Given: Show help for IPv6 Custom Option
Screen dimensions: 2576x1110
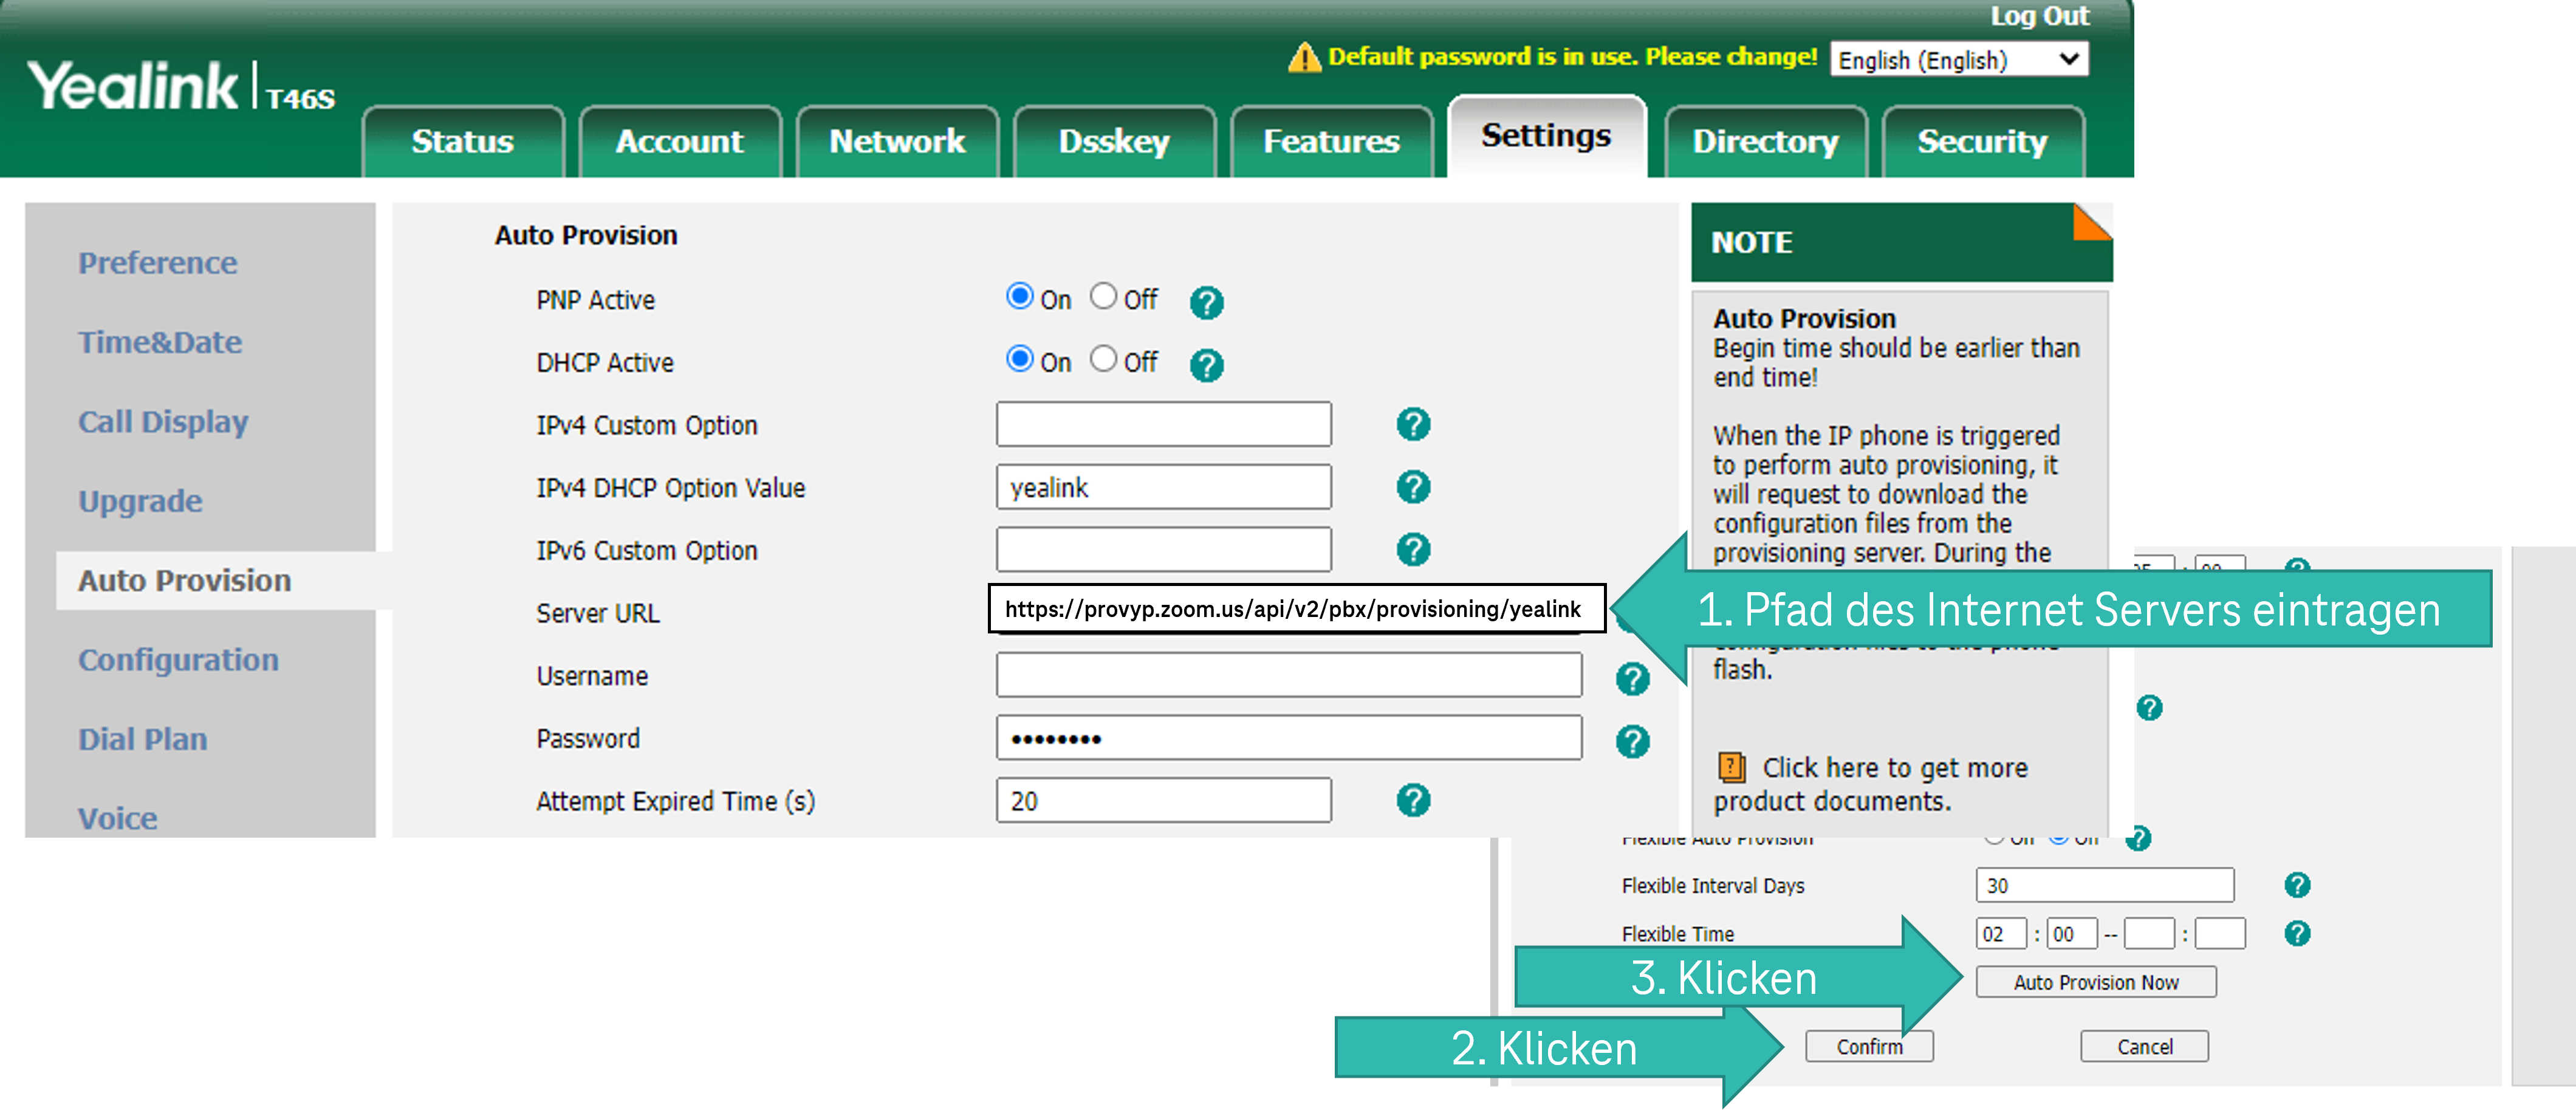Looking at the screenshot, I should pyautogui.click(x=1412, y=550).
